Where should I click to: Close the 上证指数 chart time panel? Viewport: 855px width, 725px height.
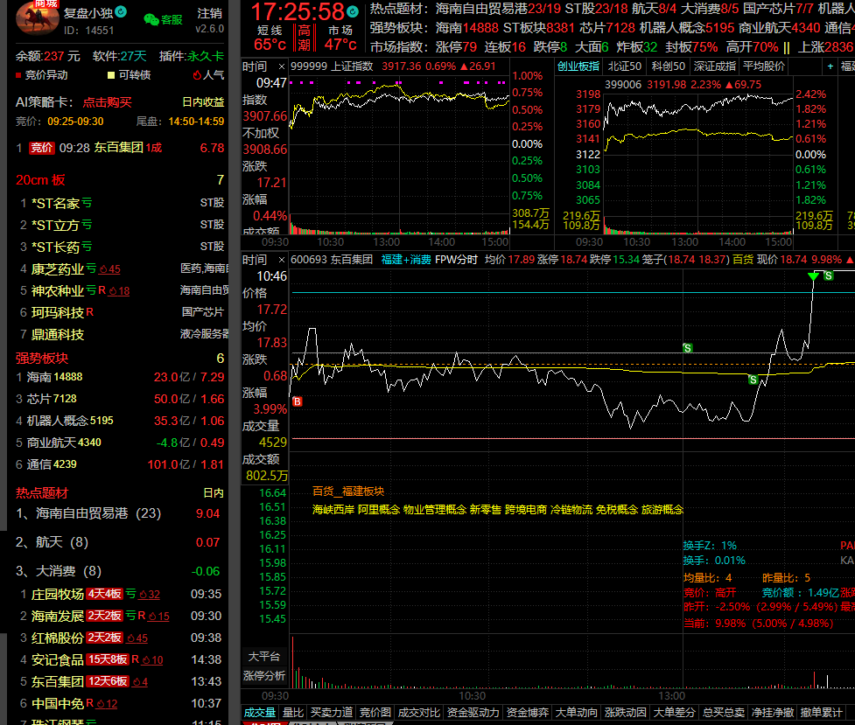pos(281,66)
